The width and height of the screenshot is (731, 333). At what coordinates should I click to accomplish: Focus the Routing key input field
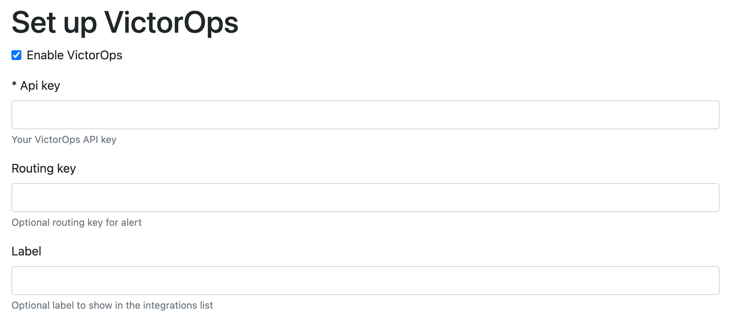pyautogui.click(x=365, y=198)
